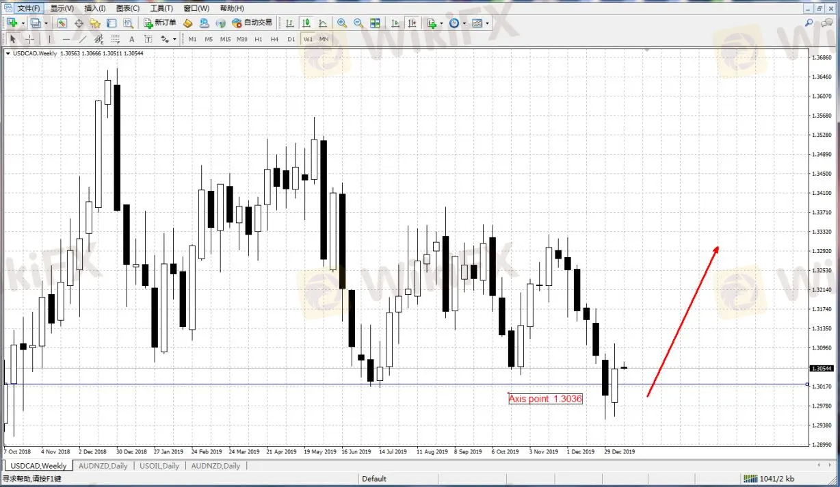The width and height of the screenshot is (840, 487).
Task: Open the Indicators list icon
Action: [431, 23]
